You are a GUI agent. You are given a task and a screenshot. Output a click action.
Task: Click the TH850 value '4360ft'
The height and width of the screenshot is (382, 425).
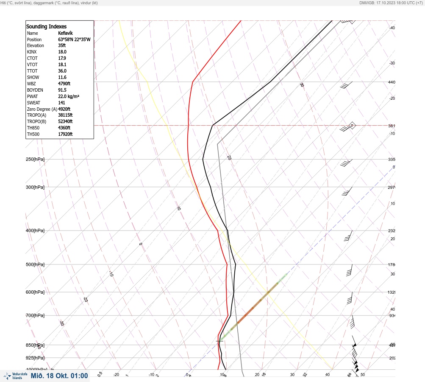64,128
